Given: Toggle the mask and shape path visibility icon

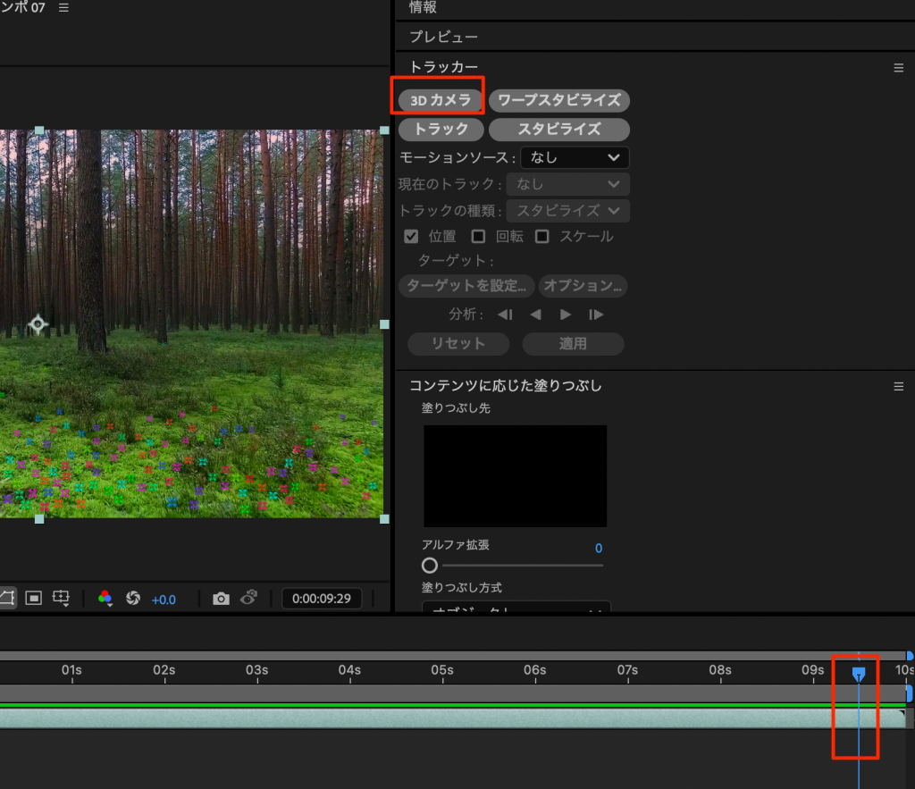Looking at the screenshot, I should click(x=7, y=598).
